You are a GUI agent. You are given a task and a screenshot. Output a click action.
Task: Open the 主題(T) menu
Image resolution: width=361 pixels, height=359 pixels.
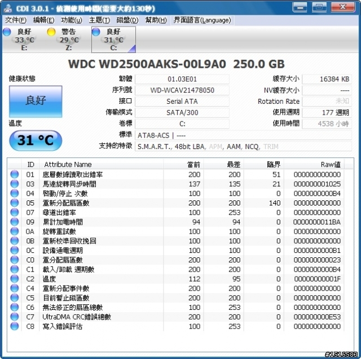(99, 20)
